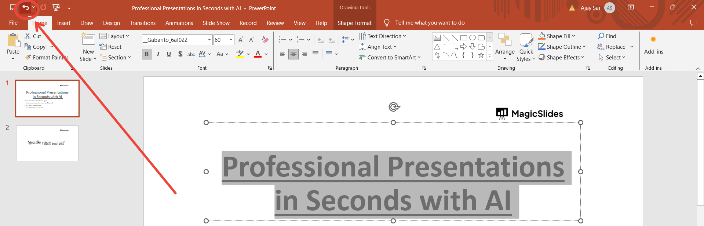Apply red font color
The width and height of the screenshot is (704, 226).
pos(258,54)
